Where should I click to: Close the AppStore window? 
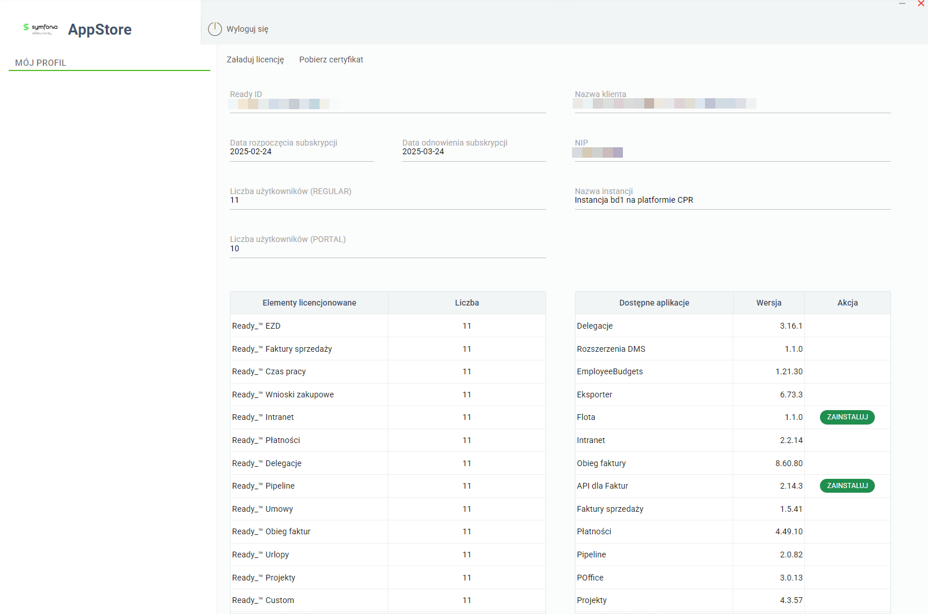[921, 3]
